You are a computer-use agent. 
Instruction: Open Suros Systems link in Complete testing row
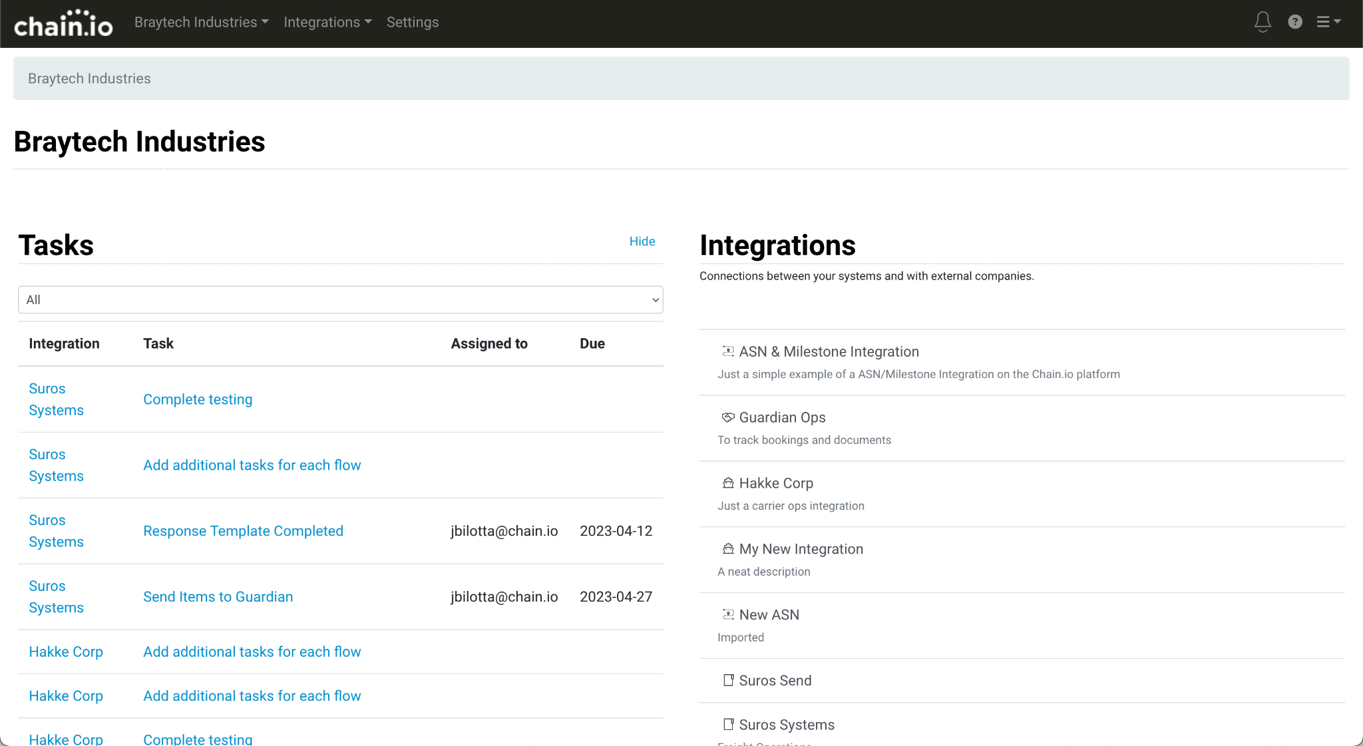point(56,399)
